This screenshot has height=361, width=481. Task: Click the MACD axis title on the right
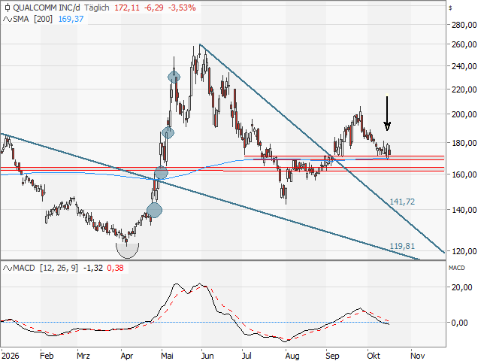456,268
